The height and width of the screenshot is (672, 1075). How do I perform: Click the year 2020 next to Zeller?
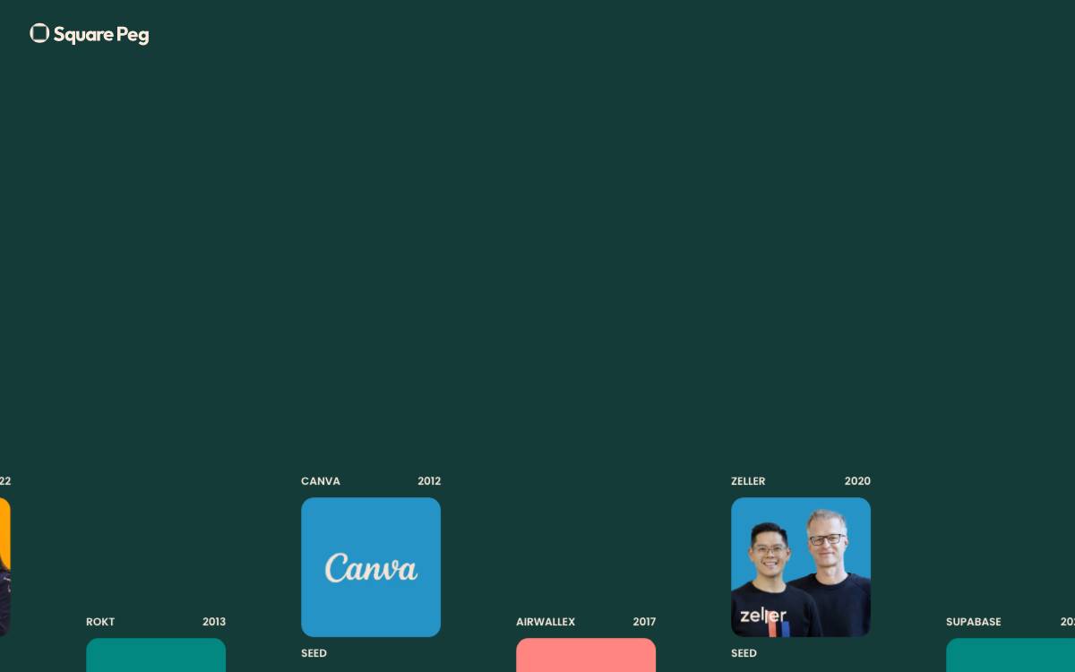coord(857,481)
